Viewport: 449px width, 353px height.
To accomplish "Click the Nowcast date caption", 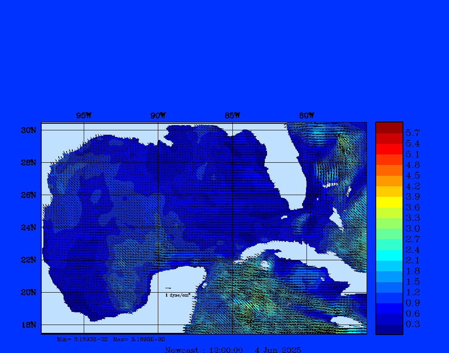I will point(233,350).
